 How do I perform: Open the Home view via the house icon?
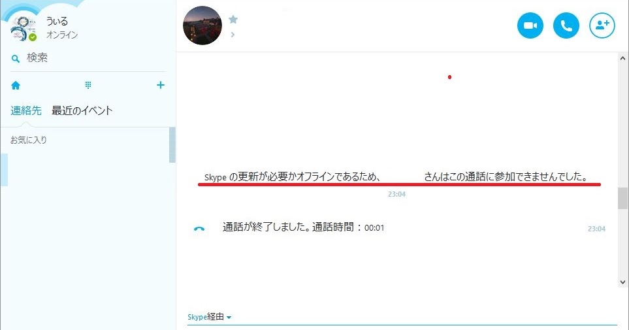(16, 85)
